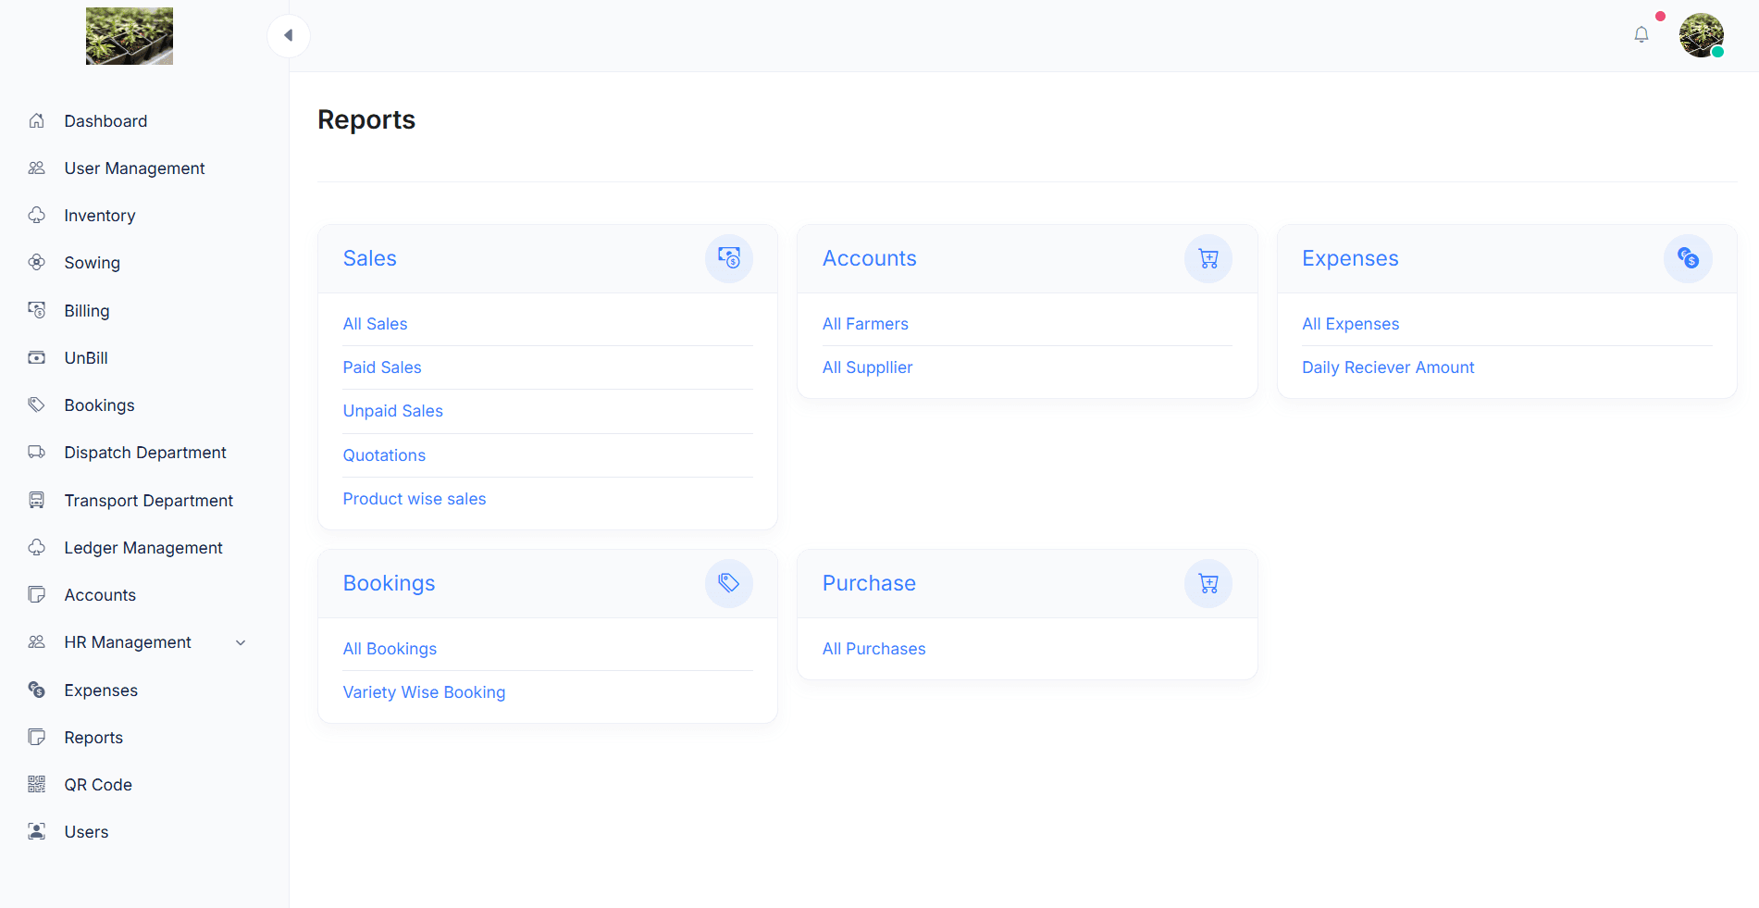The height and width of the screenshot is (908, 1759).
Task: Open Daily Reciever Amount report
Action: 1388,367
